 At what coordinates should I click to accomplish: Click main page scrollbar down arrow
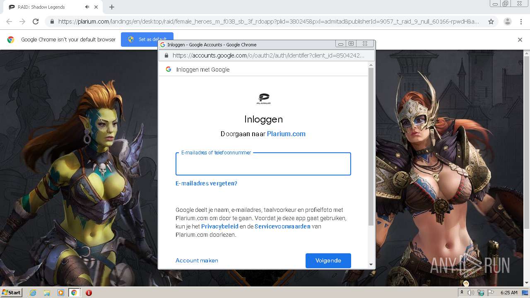tap(527, 283)
